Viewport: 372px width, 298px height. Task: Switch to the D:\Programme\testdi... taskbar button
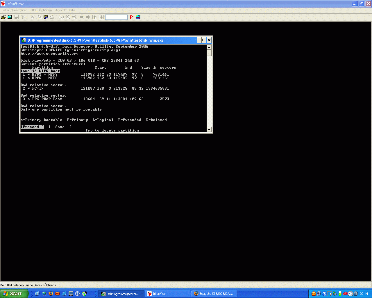[x=121, y=294]
